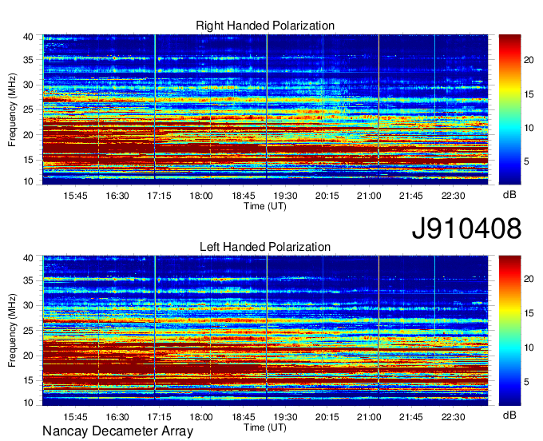Image resolution: width=543 pixels, height=441 pixels.
Task: Click the dB unit label under top color bar
Action: [x=509, y=194]
